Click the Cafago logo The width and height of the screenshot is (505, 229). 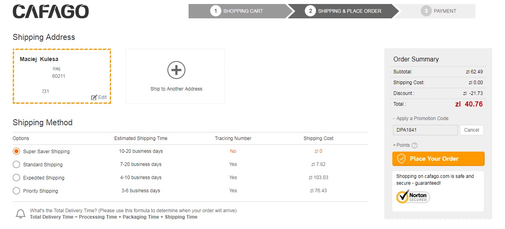click(x=51, y=12)
